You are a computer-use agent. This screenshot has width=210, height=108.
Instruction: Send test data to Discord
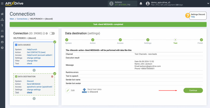(x=92, y=90)
